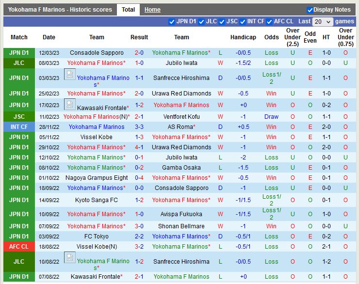
Task: Open Consadole Sapporo in the 12/03/23 row
Action: (97, 53)
